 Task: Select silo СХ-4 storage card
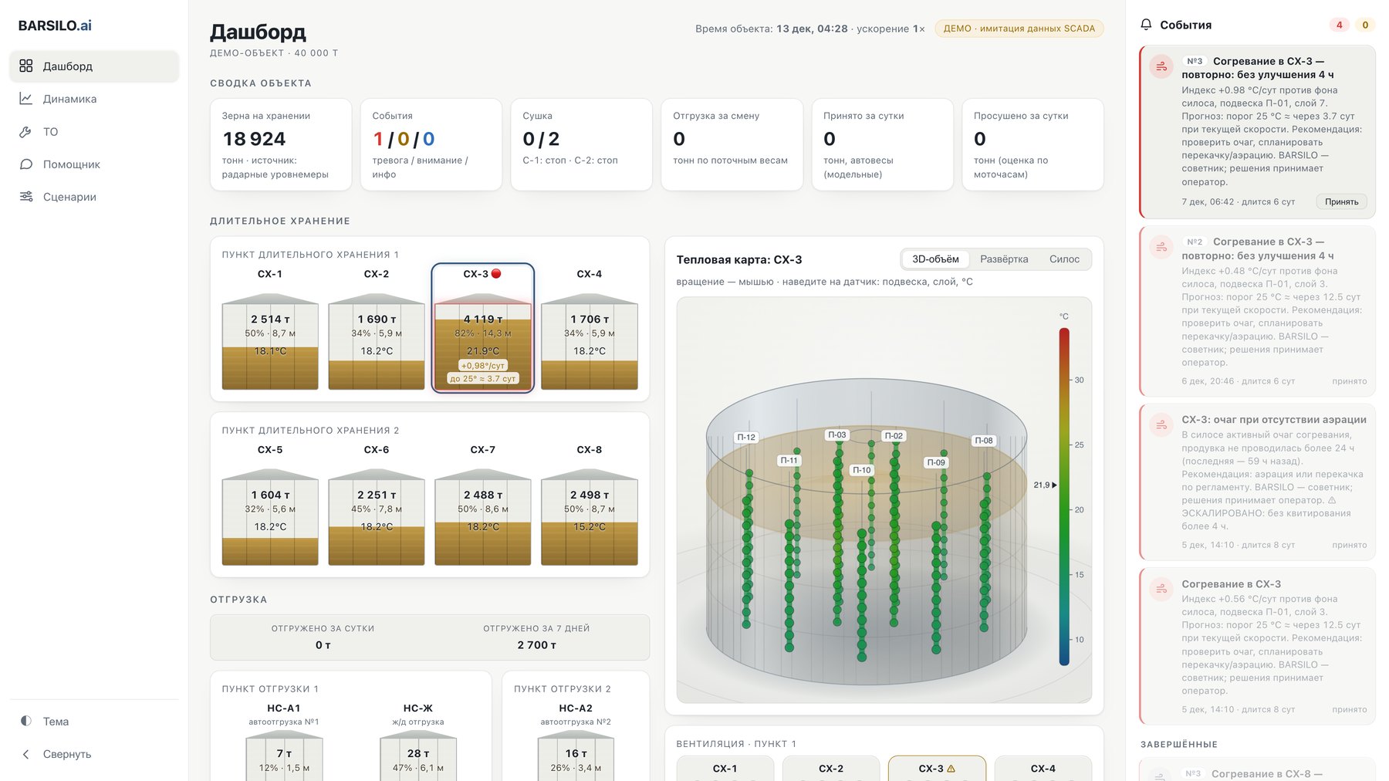point(590,328)
